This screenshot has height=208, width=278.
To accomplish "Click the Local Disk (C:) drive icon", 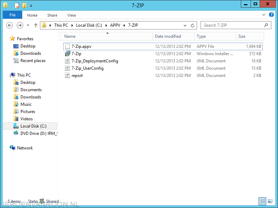I will (x=16, y=126).
